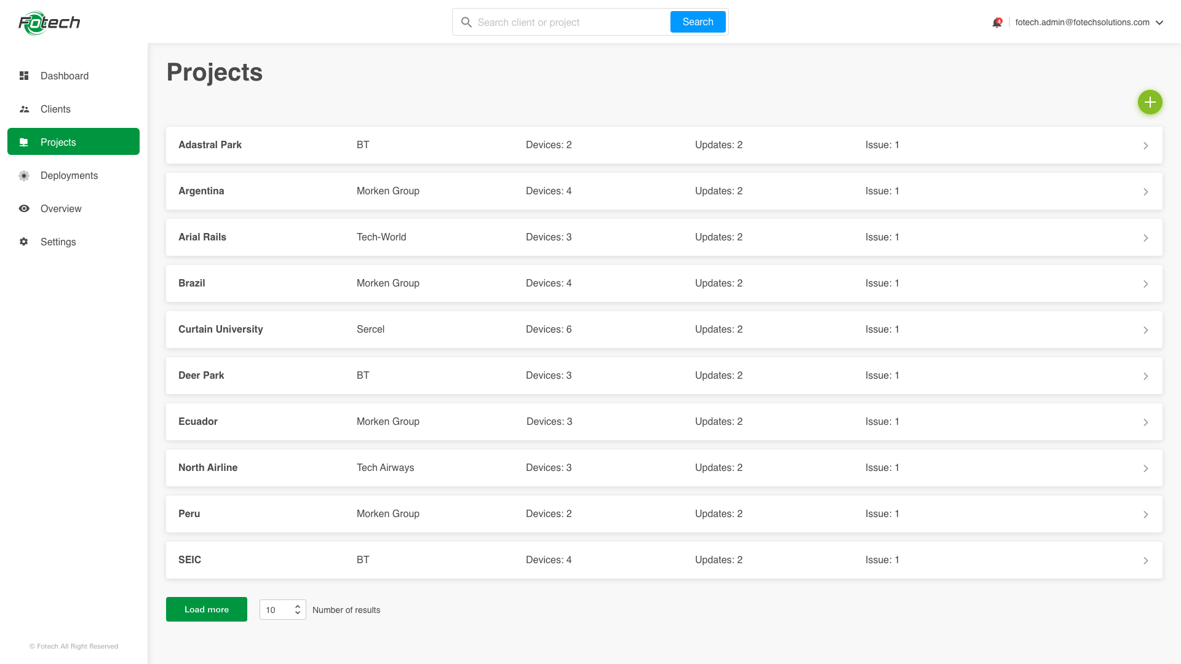
Task: Expand the Adastral Park row chevron
Action: 1145,146
